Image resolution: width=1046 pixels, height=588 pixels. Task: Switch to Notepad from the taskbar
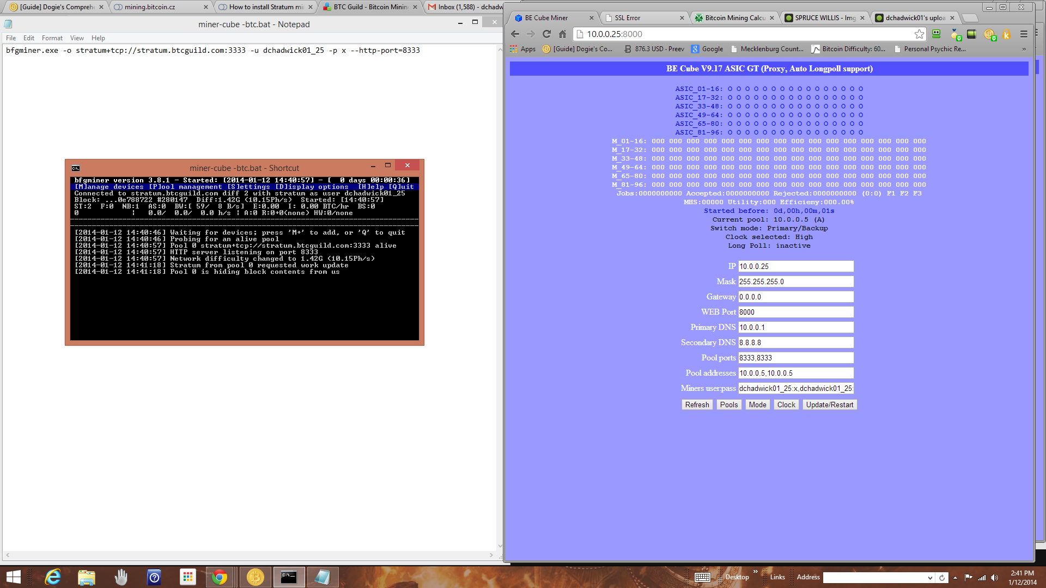[x=323, y=577]
